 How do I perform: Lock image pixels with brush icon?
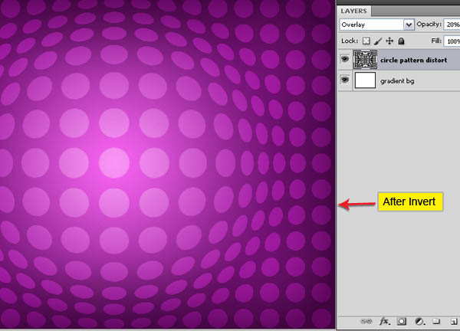point(379,41)
